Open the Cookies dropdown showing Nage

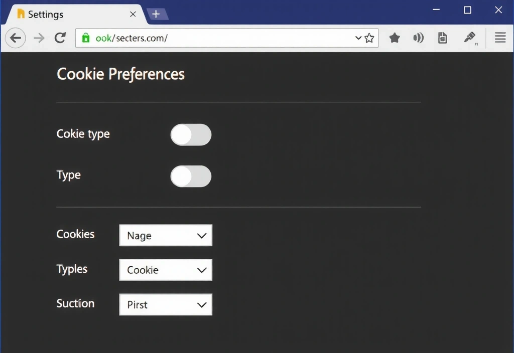pyautogui.click(x=166, y=235)
